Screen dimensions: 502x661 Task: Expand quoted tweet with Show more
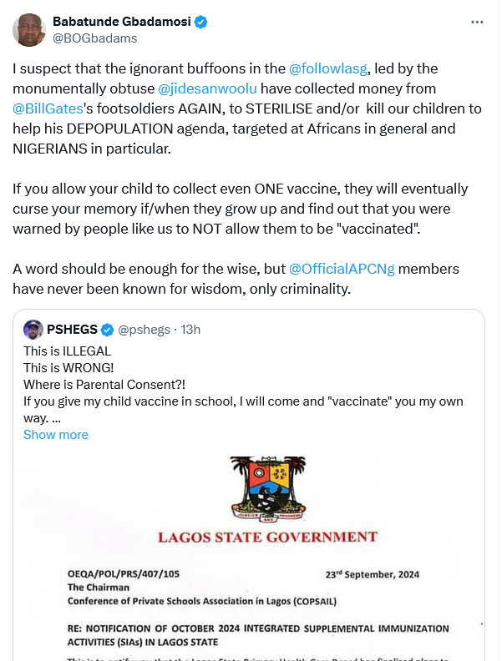pyautogui.click(x=55, y=434)
